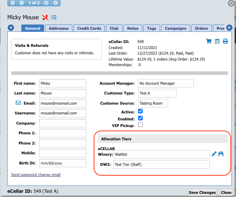Viewport: 236px width, 197px height.
Task: Click the Mobile input field
Action: (63, 153)
